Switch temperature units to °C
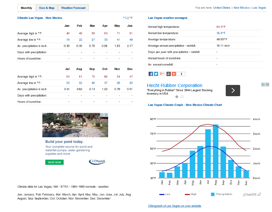Viewport: 272px width, 212px height. point(125,18)
